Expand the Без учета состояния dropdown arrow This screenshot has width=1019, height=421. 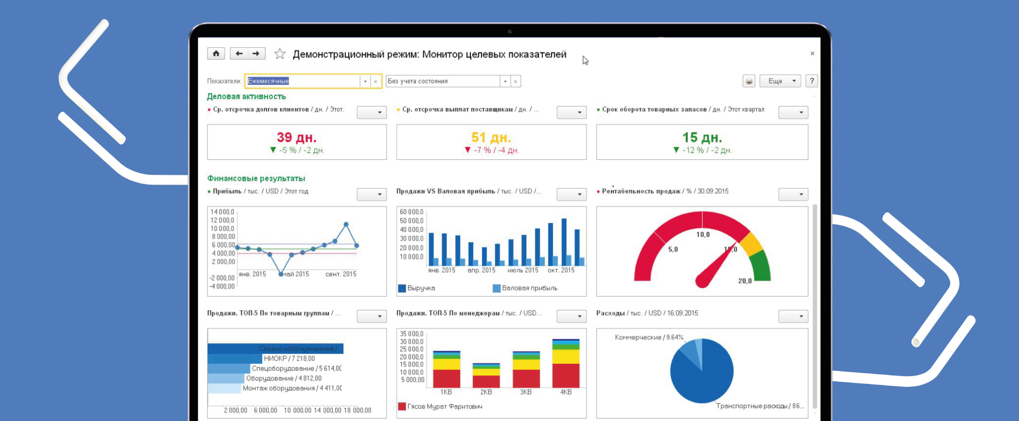505,81
